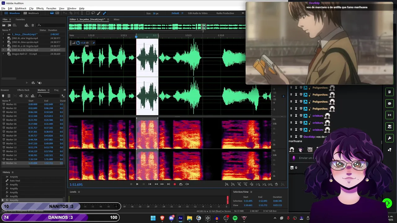Click the Fast Forward transport button
The image size is (397, 223).
click(x=162, y=184)
